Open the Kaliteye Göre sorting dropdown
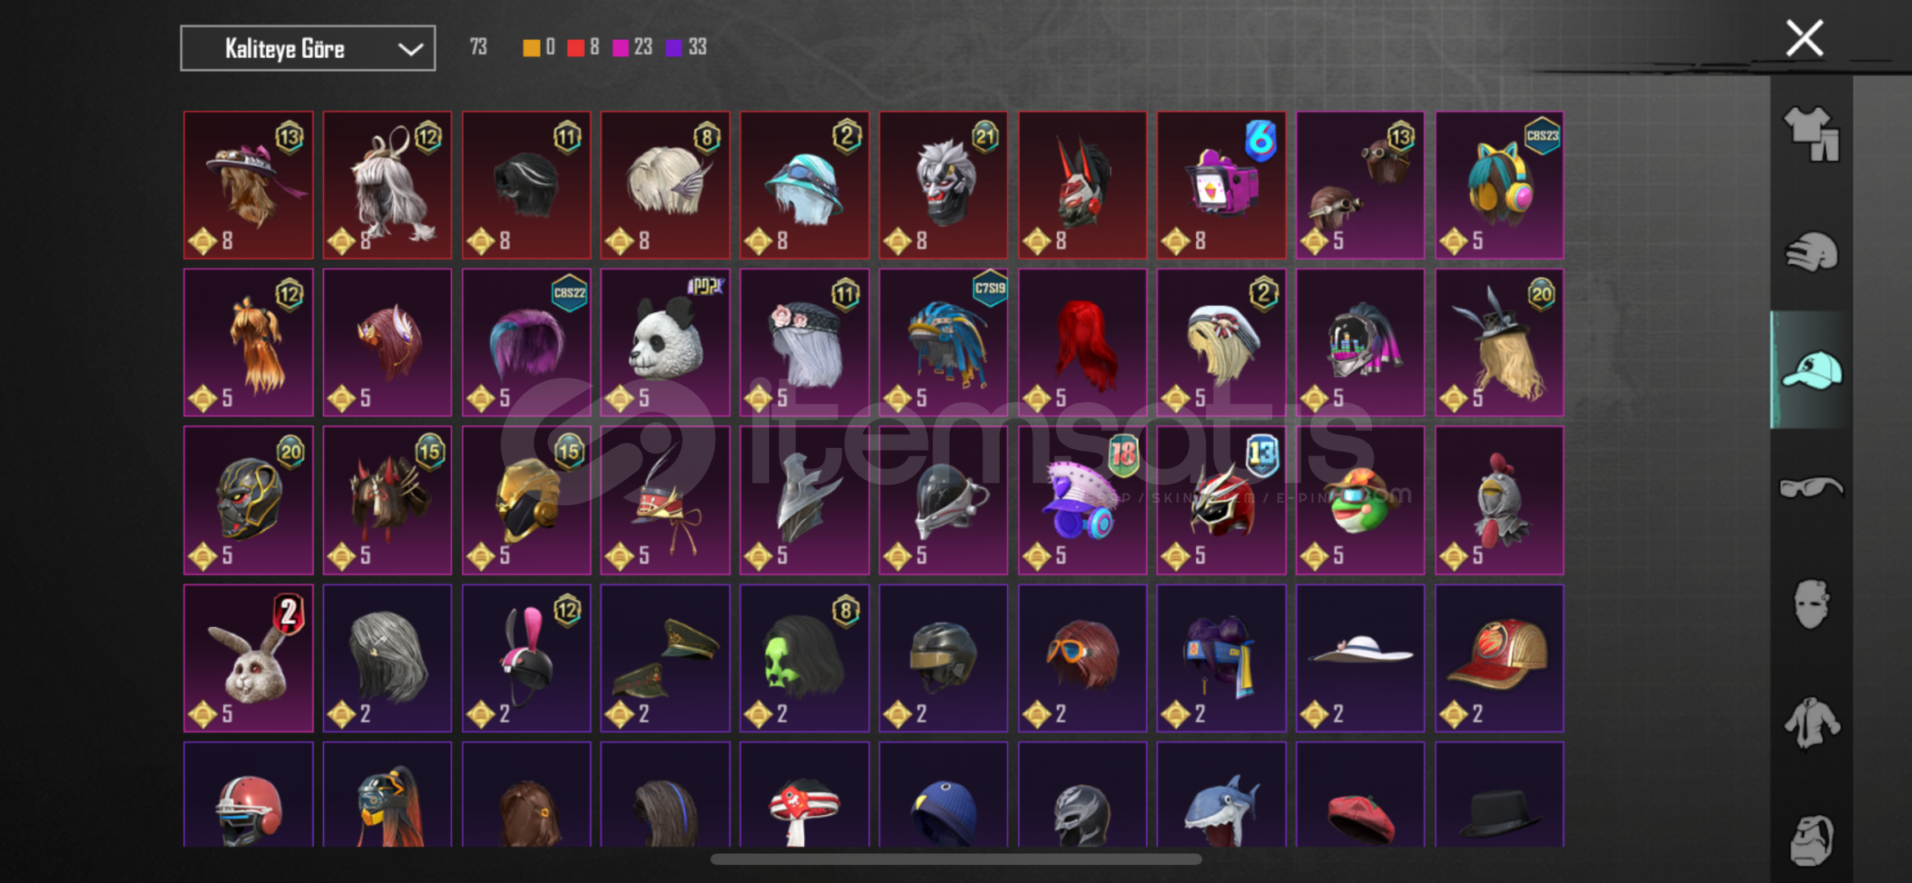Screen dimensions: 1912x883 pyautogui.click(x=308, y=48)
